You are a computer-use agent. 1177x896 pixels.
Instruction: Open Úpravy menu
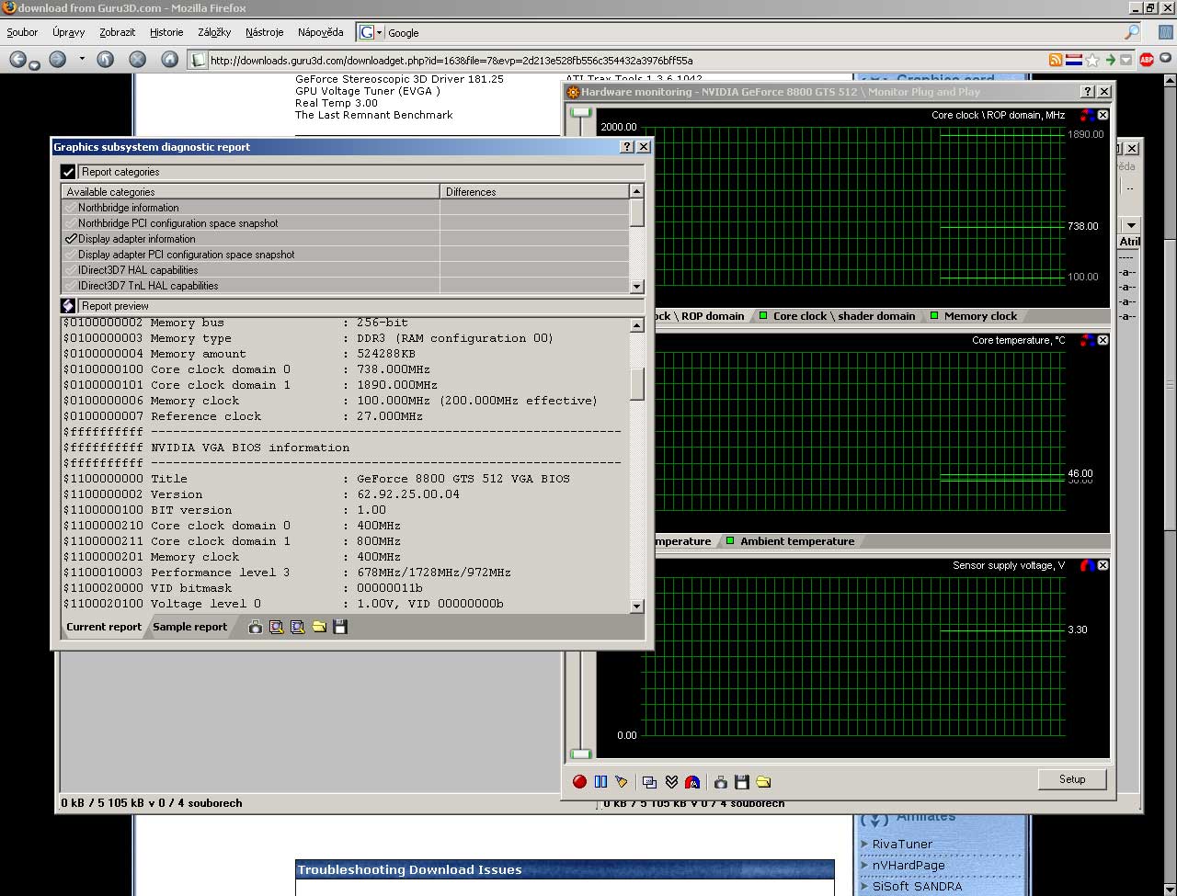coord(68,32)
